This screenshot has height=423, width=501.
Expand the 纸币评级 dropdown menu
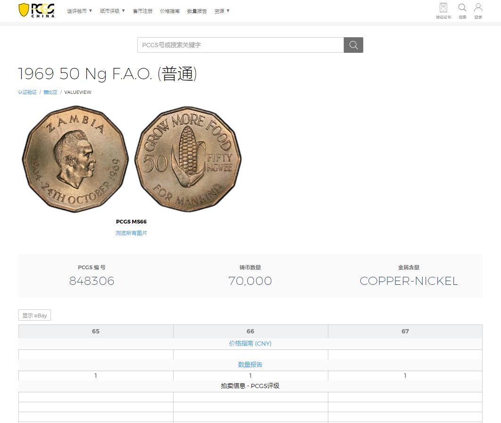(112, 11)
